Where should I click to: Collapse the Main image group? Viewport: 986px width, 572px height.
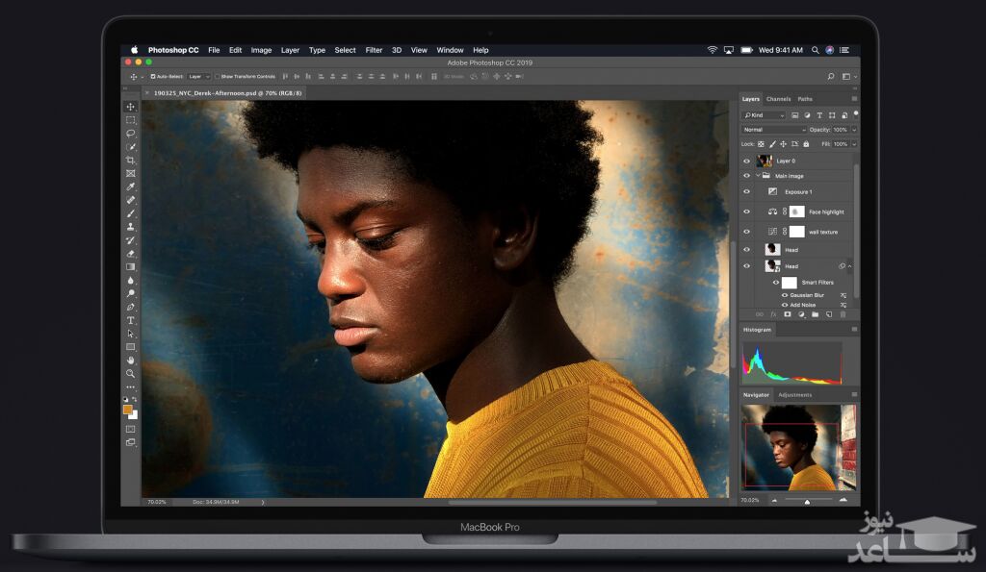[759, 176]
